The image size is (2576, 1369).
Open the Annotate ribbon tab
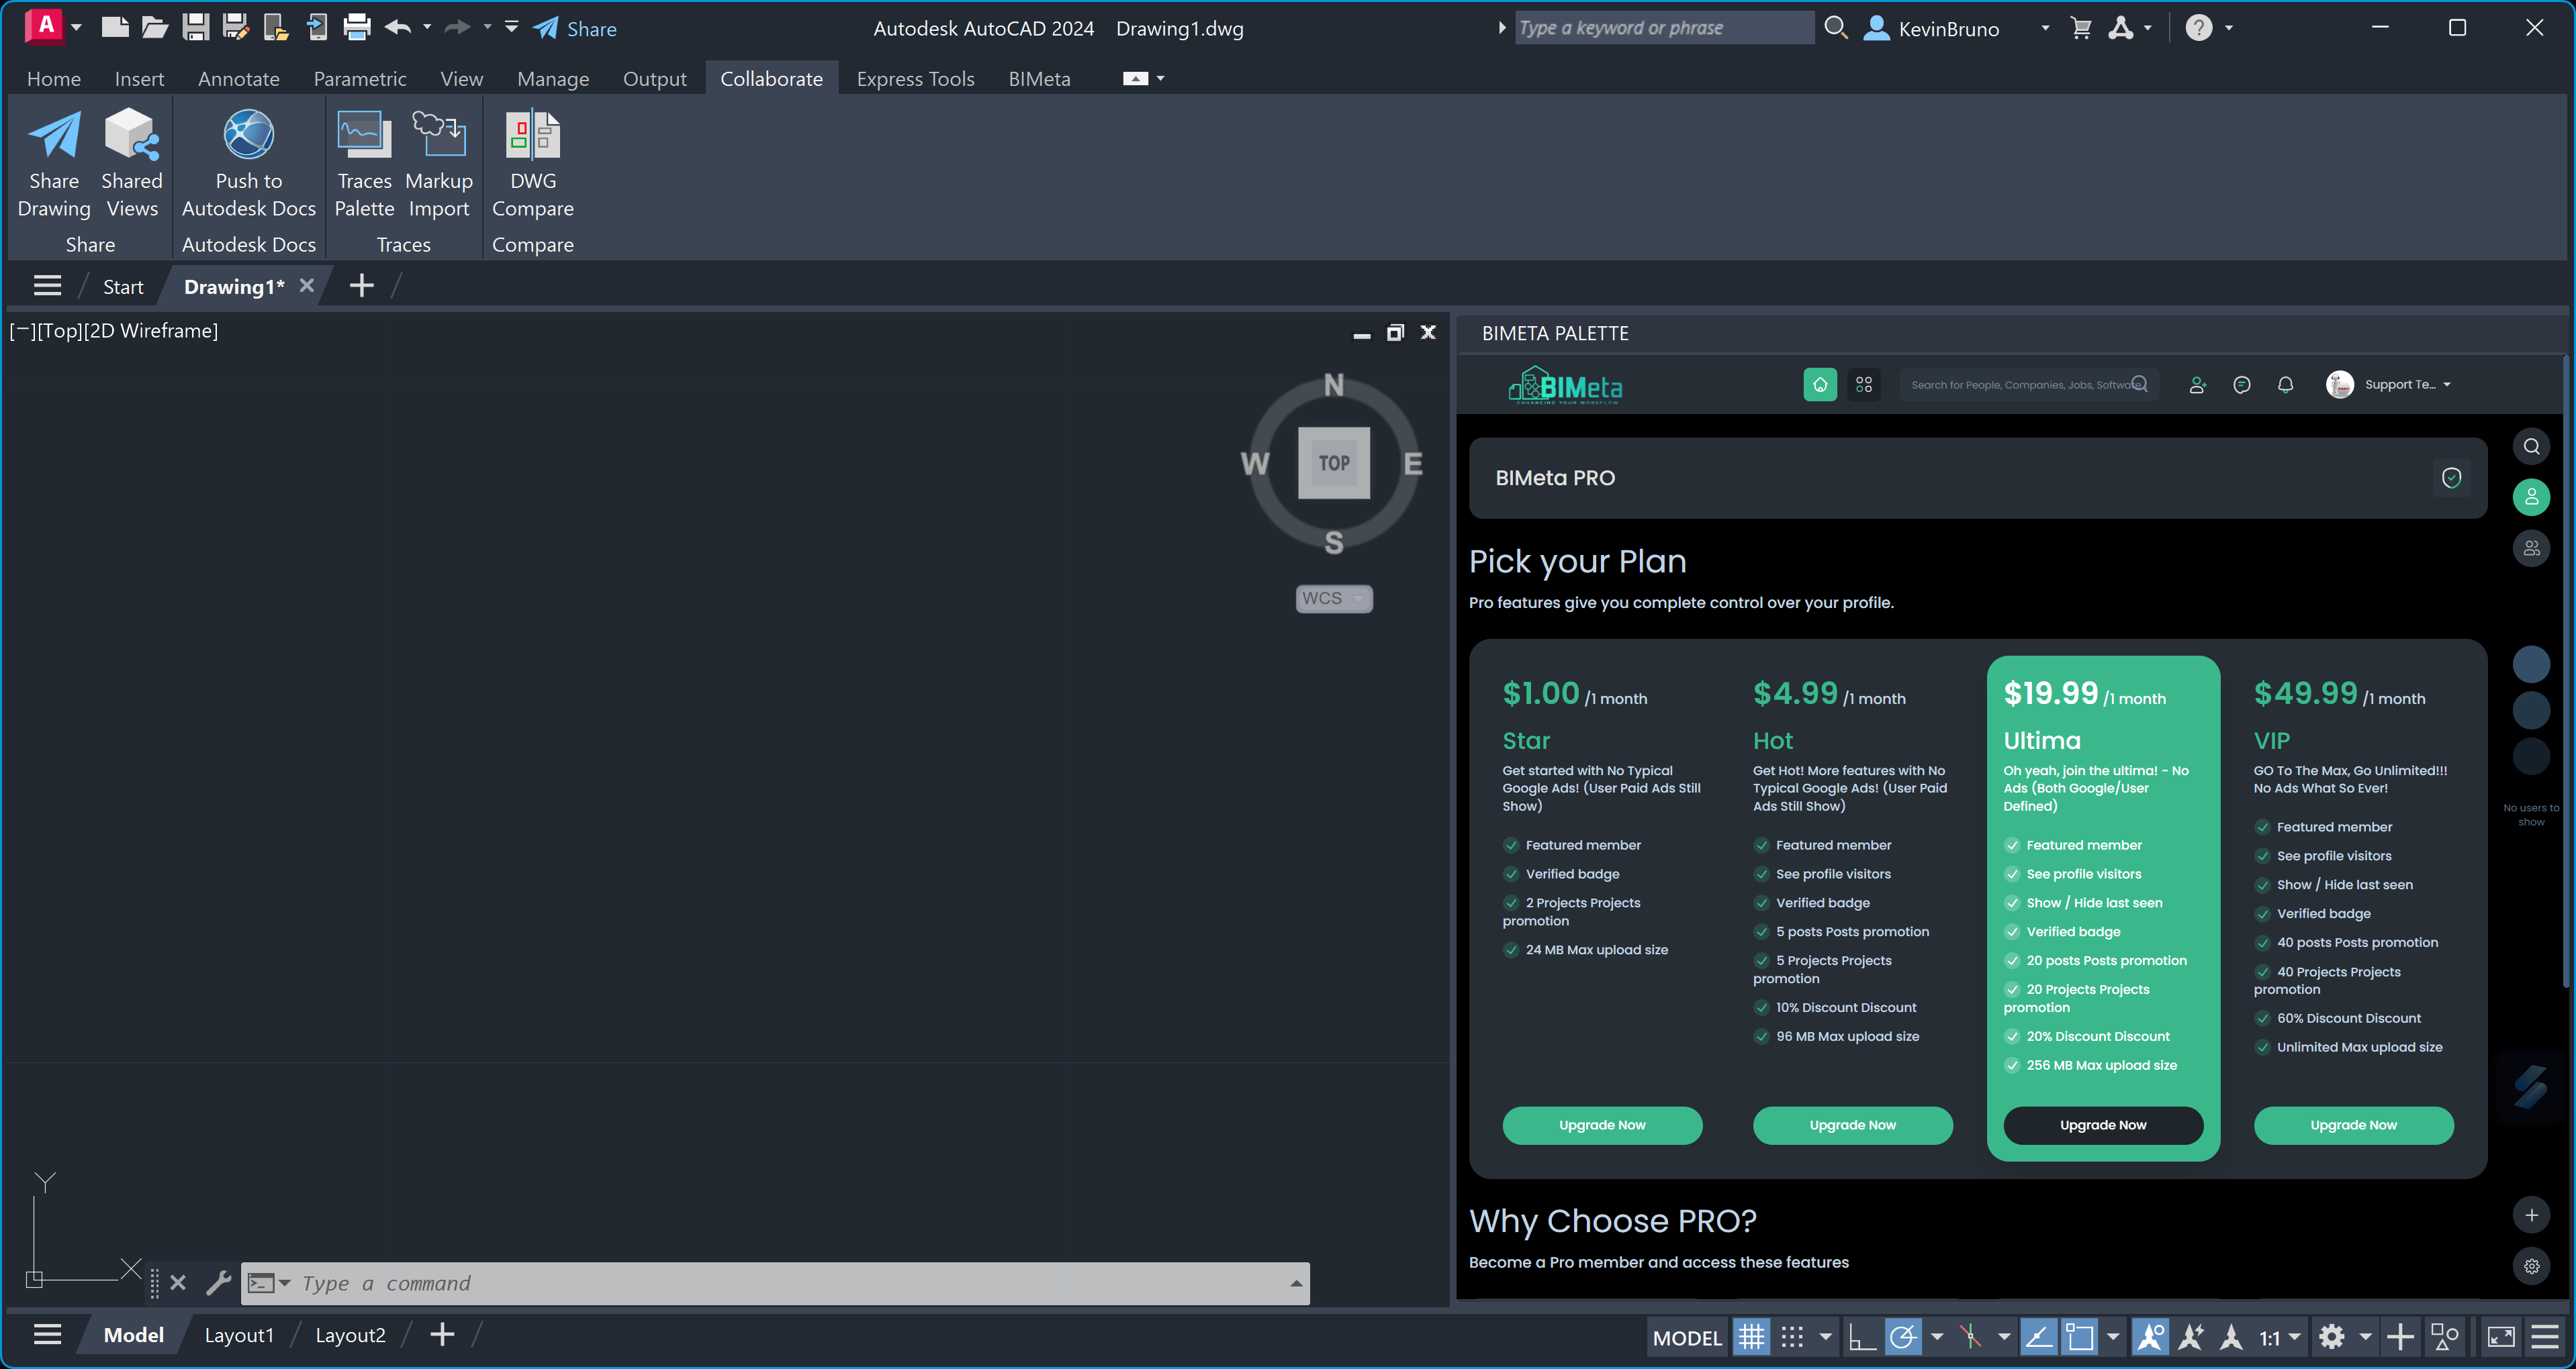click(239, 79)
